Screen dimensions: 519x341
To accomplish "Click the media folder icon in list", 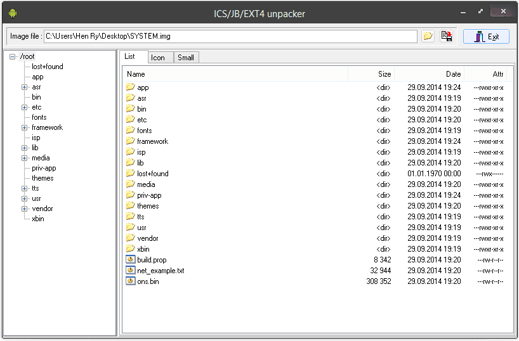I will [131, 184].
